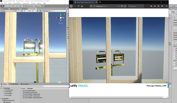Select the combined Transform tool in Unity toolbar
Image resolution: width=177 pixels, height=103 pixels.
click(x=20, y=6)
